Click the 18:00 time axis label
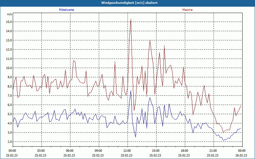Viewport: 255px width, 159px height. click(x=184, y=151)
